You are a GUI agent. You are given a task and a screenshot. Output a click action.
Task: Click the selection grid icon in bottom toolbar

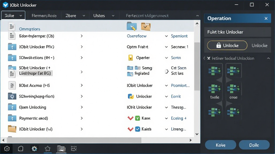74,149
